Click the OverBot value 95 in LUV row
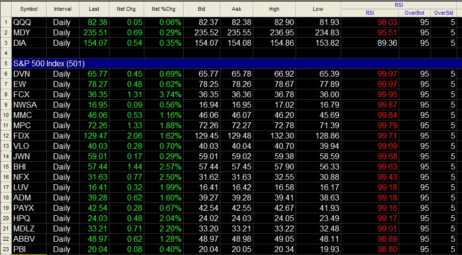The width and height of the screenshot is (462, 255). coord(425,187)
